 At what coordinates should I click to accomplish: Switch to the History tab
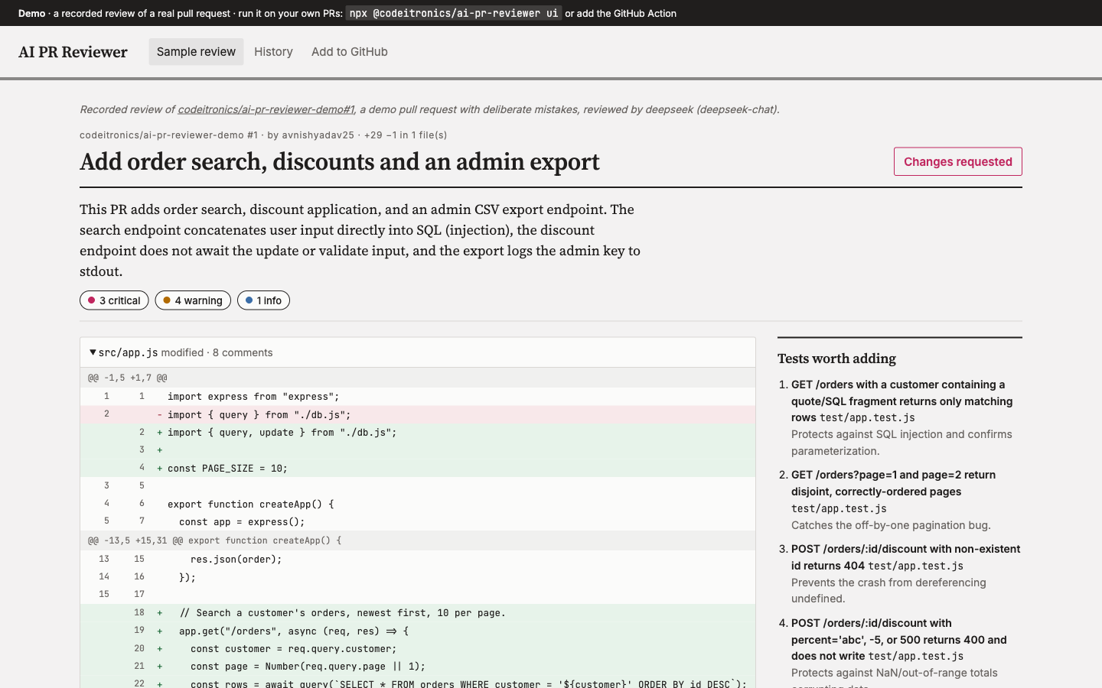click(273, 52)
